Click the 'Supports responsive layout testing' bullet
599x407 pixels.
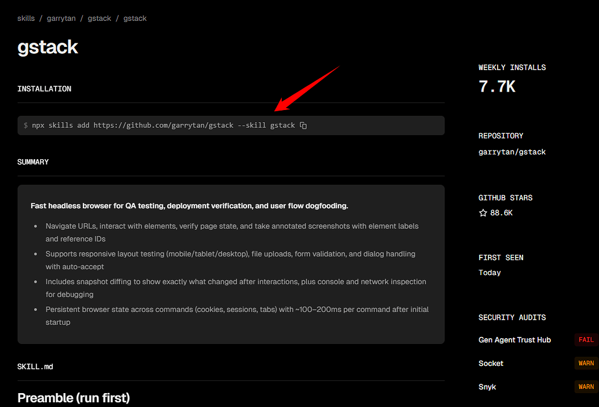230,261
